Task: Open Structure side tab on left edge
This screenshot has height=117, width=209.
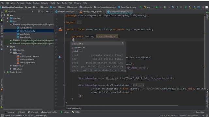Action: [x=2, y=31]
